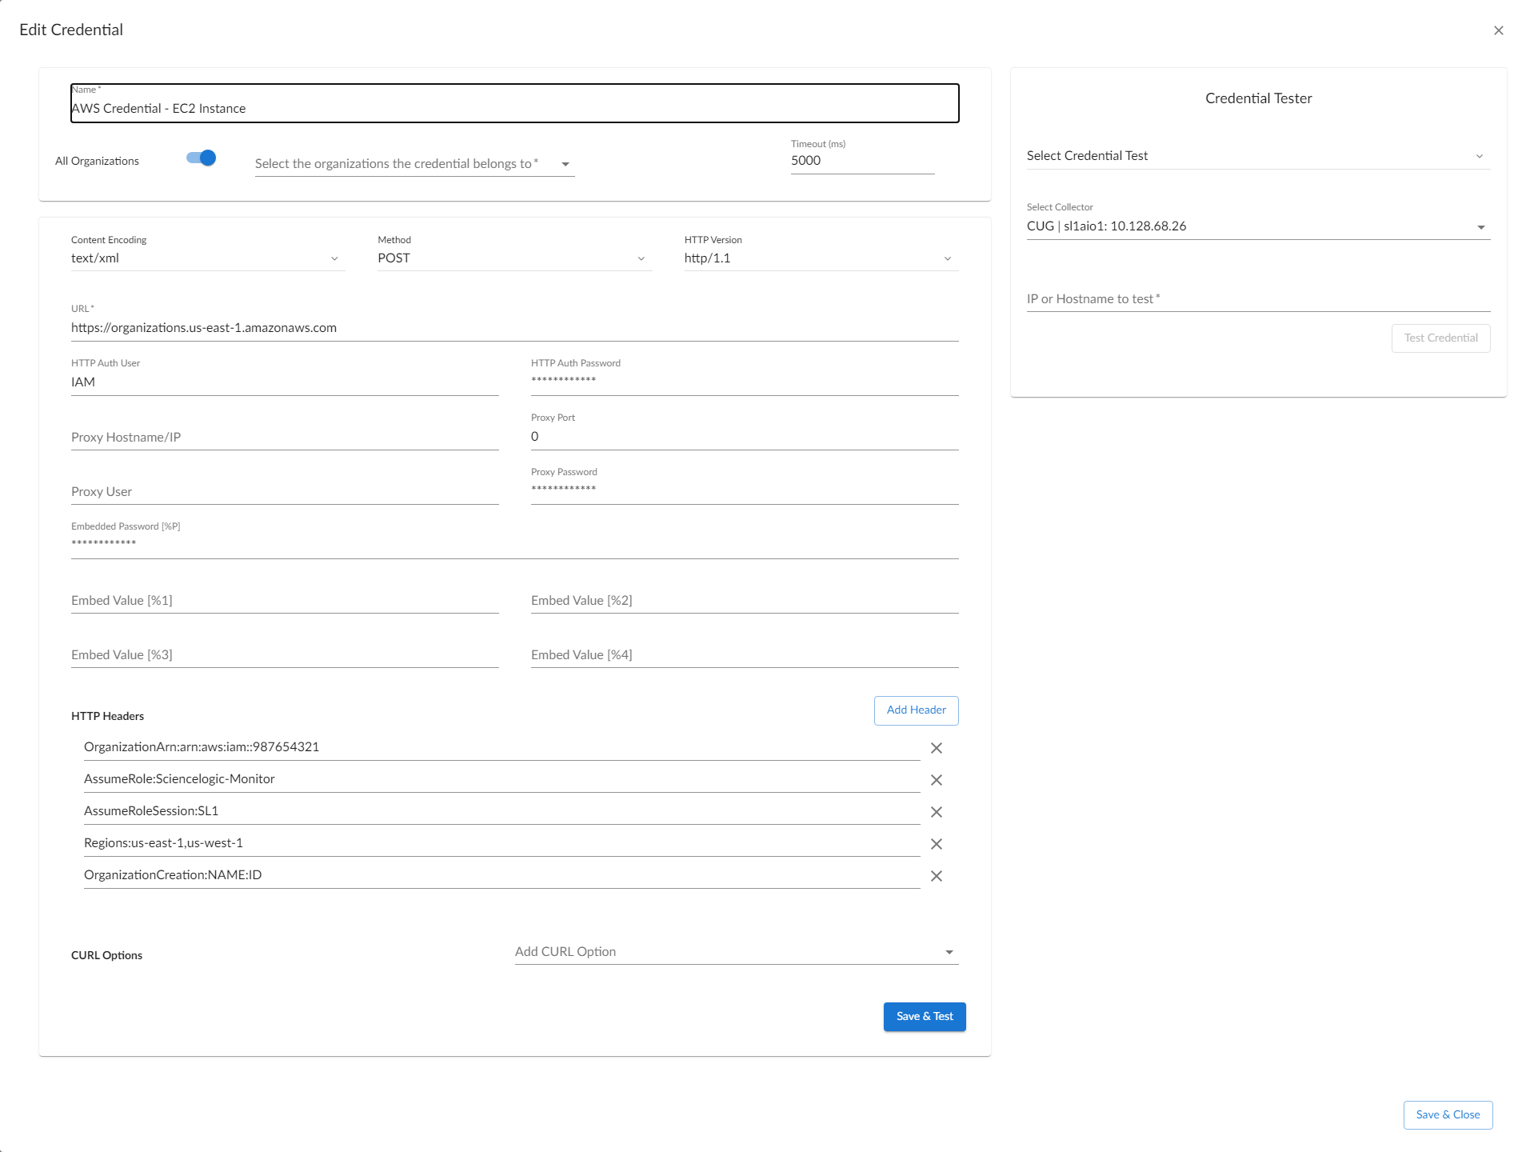
Task: Open the Select Collector dropdown
Action: pos(1256,226)
